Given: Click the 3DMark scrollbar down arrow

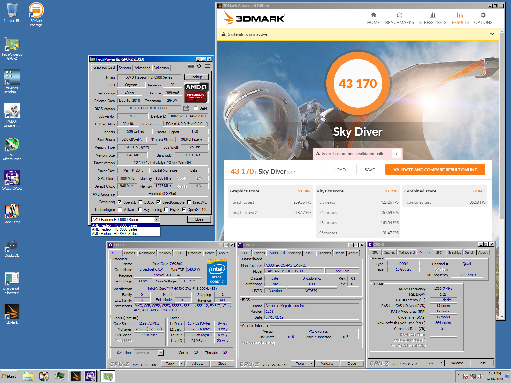Looking at the screenshot, I should [502, 317].
